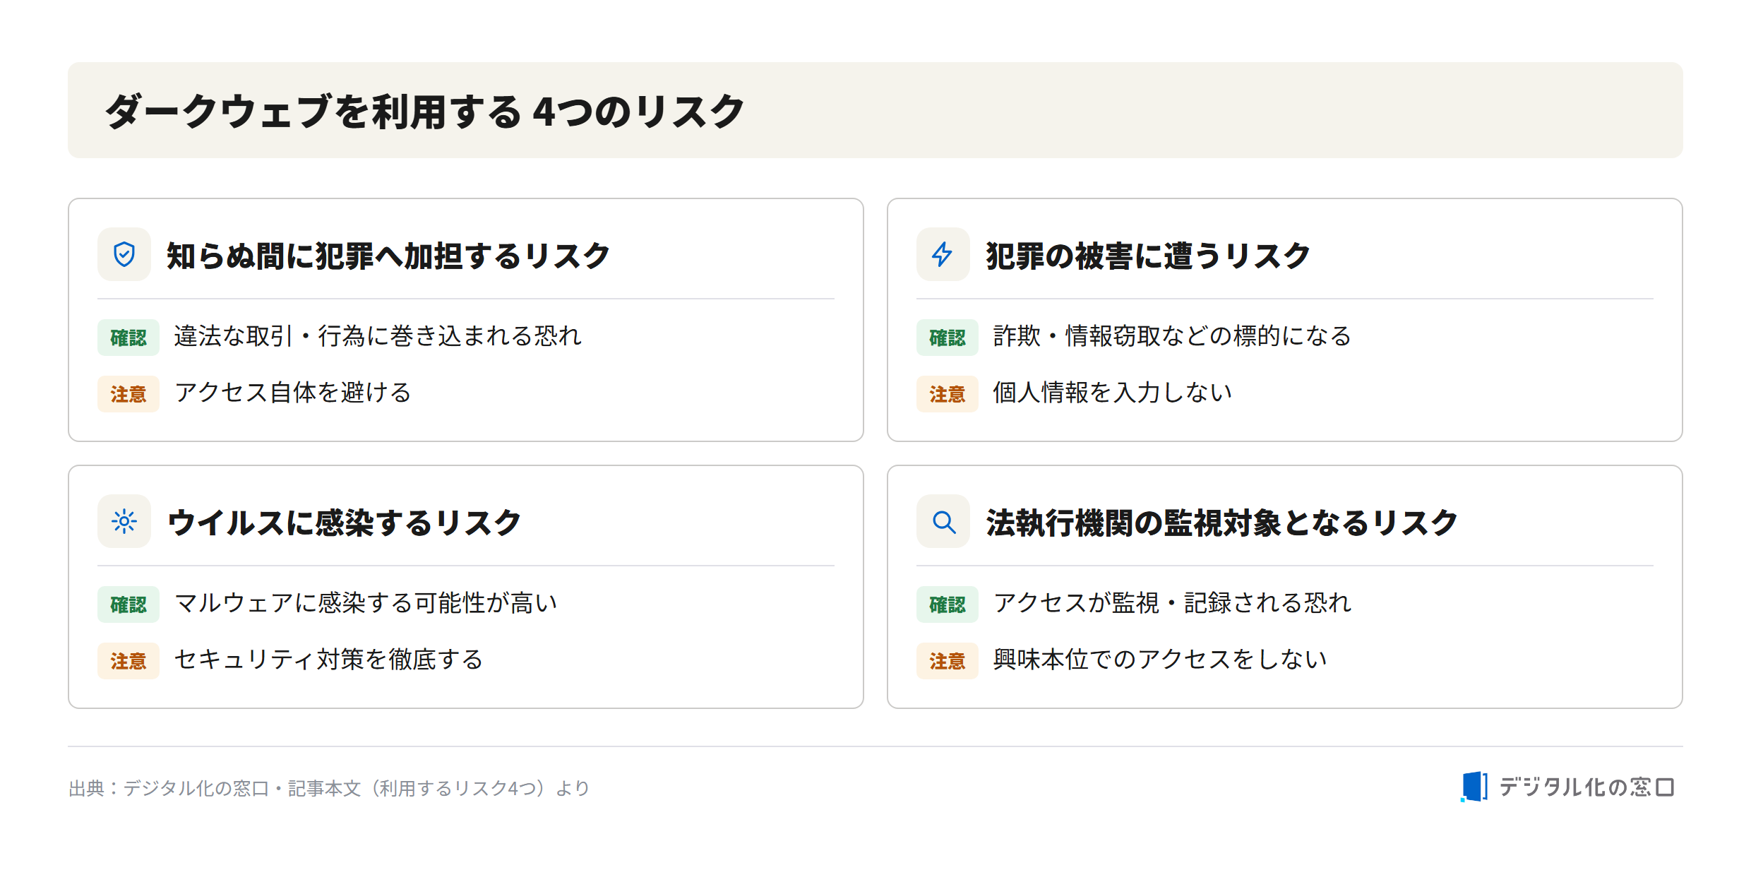Select heading 知らぬ間に犯罪へ加担するリスク
Screen dimensions: 1751x870
pos(388,256)
